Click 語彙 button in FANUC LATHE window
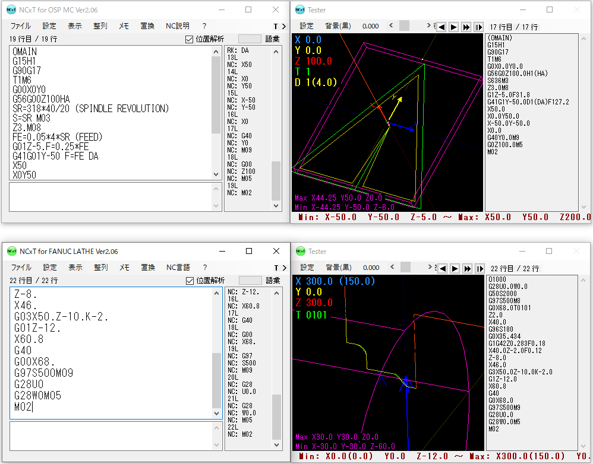This screenshot has height=464, width=593. click(273, 280)
